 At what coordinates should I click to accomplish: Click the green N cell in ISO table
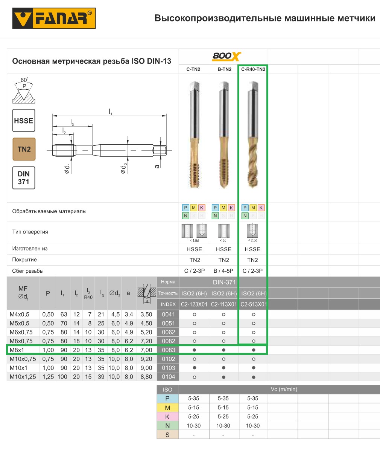pos(167,426)
